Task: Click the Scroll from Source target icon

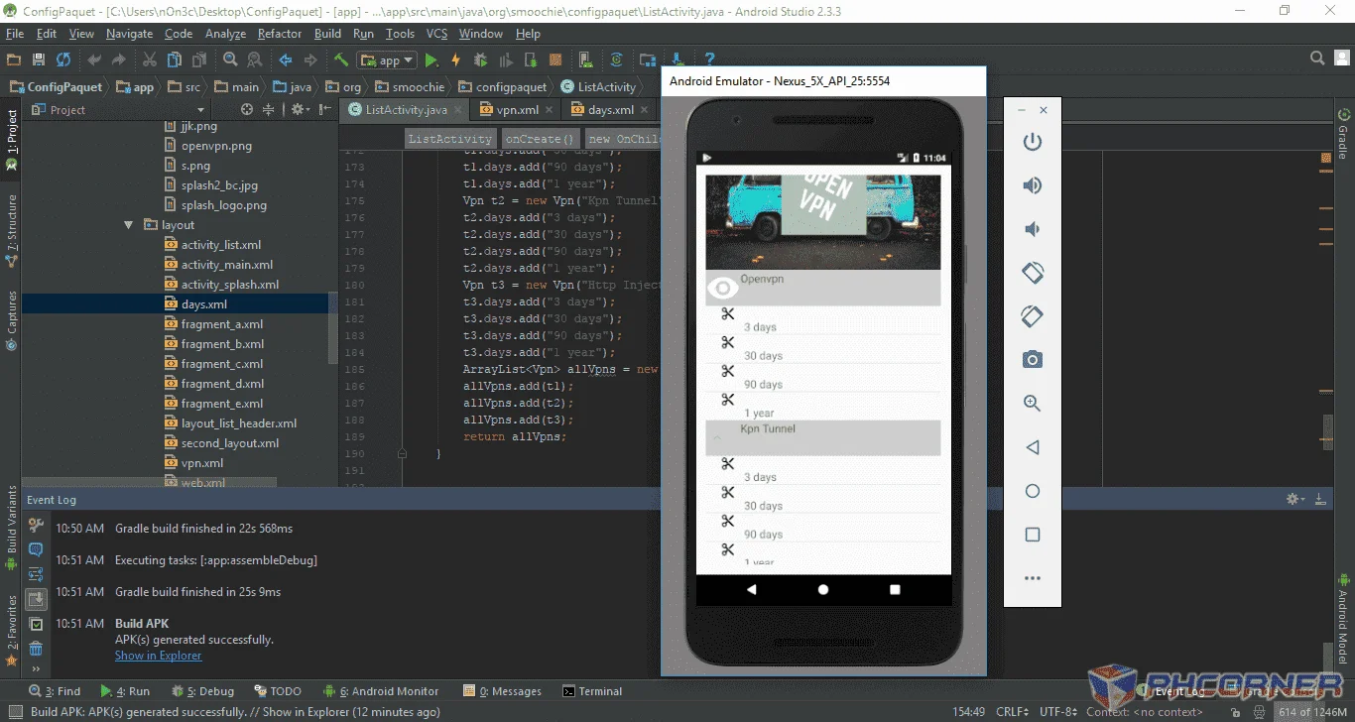Action: [x=247, y=110]
